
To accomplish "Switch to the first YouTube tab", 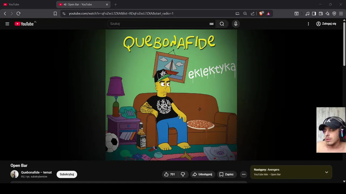I will (x=28, y=4).
